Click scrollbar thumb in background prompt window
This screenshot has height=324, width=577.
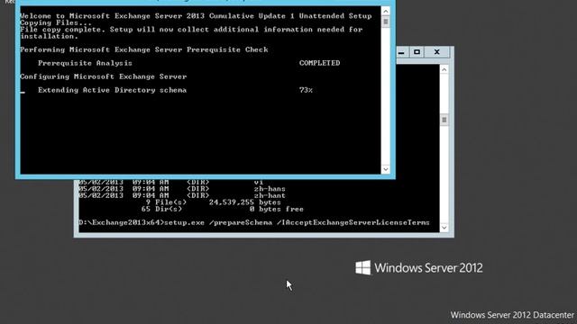(x=444, y=120)
